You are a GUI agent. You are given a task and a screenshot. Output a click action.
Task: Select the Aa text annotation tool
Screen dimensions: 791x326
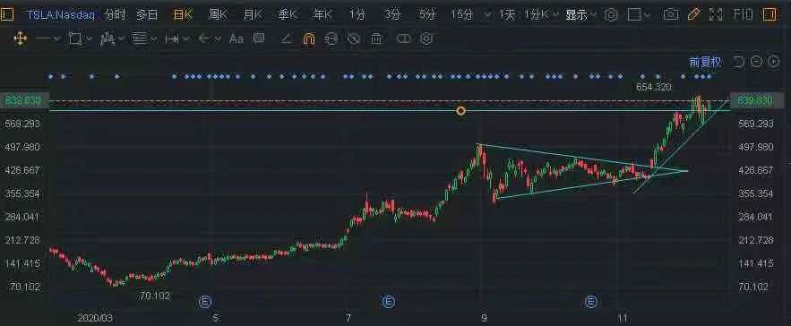(x=236, y=39)
